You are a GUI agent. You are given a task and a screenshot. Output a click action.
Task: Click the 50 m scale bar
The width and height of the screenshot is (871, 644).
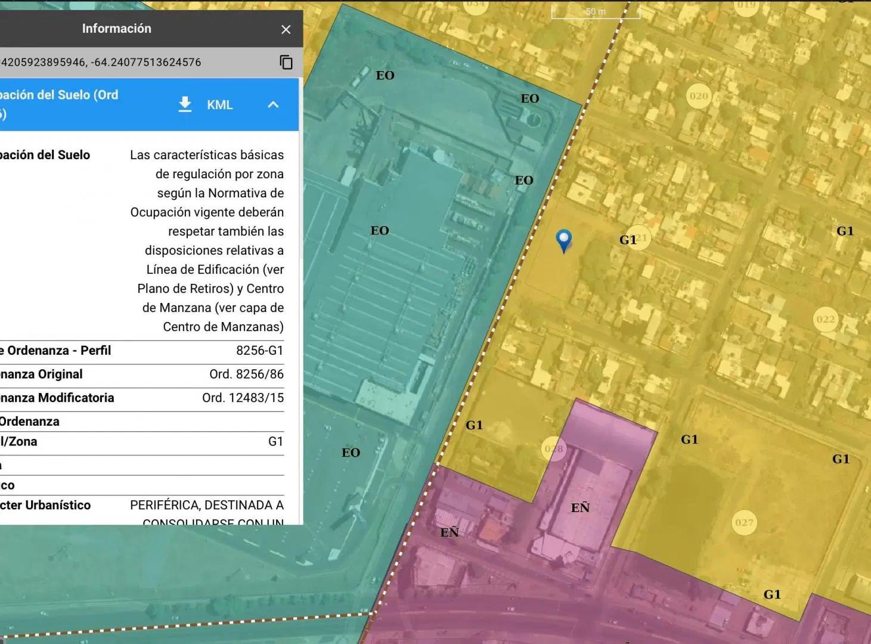pos(595,12)
